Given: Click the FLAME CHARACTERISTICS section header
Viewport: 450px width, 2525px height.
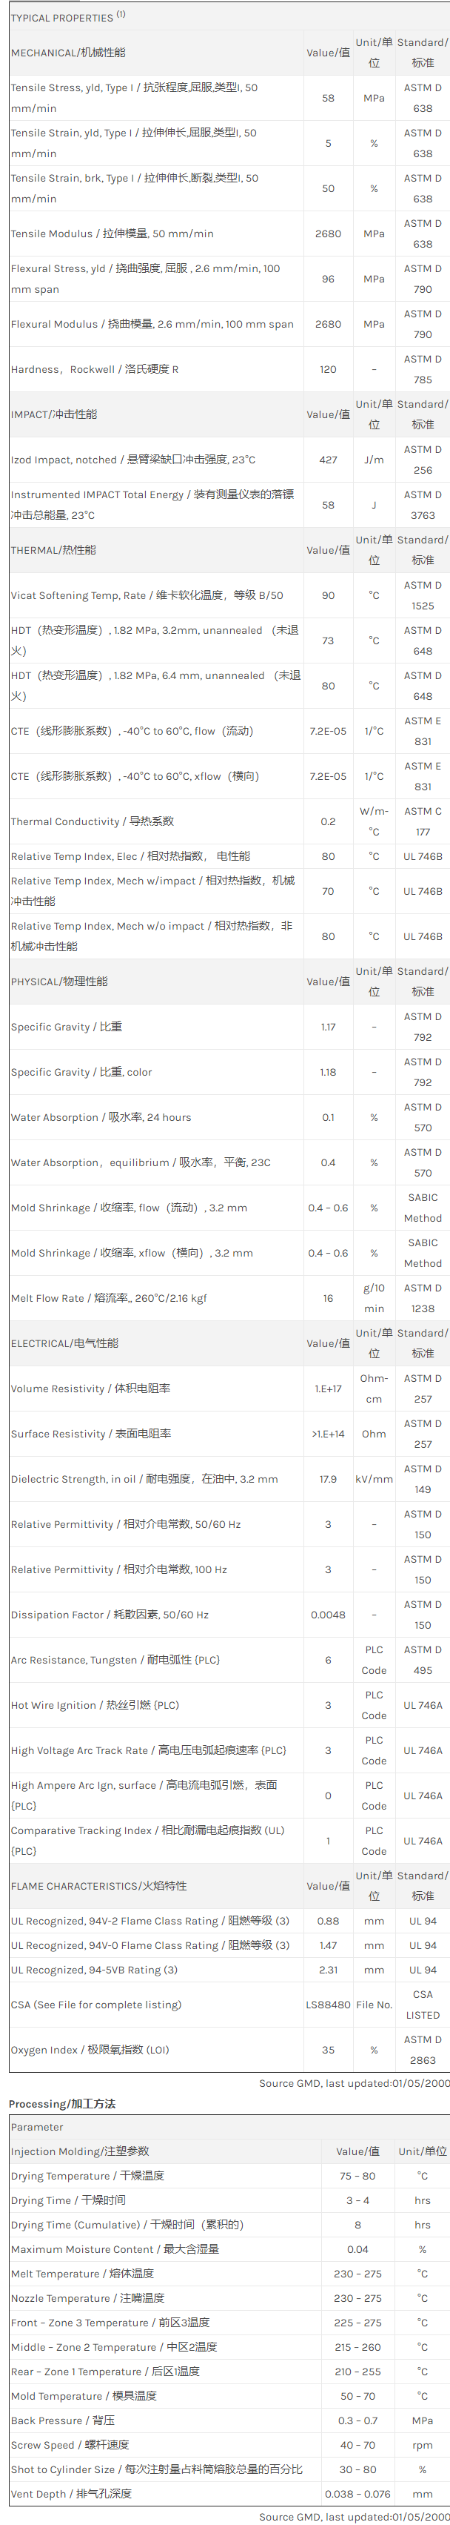Looking at the screenshot, I should pos(98,1886).
